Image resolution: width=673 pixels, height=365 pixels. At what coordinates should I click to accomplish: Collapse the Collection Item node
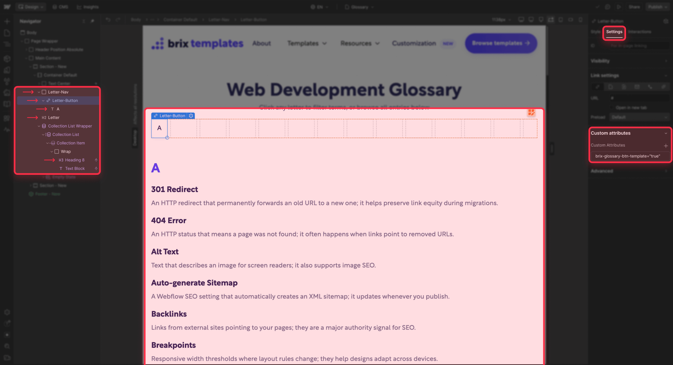point(47,143)
